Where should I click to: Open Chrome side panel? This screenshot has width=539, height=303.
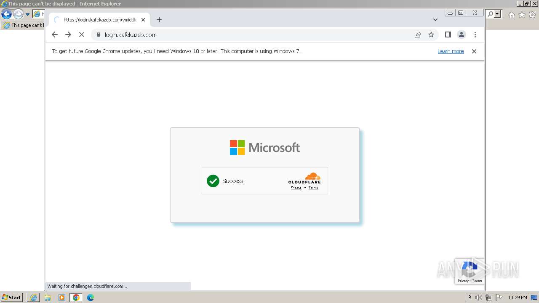tap(448, 35)
